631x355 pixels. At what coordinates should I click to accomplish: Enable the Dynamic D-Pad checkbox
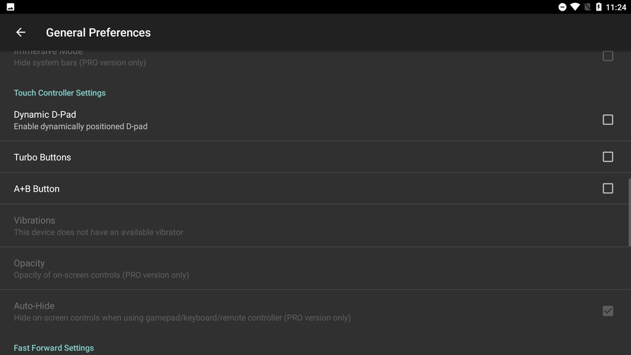(607, 120)
